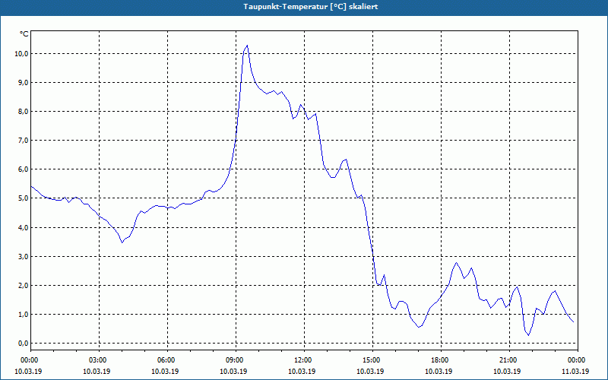This screenshot has width=608, height=380.
Task: Click the 12:00 time label
Action: pyautogui.click(x=304, y=360)
